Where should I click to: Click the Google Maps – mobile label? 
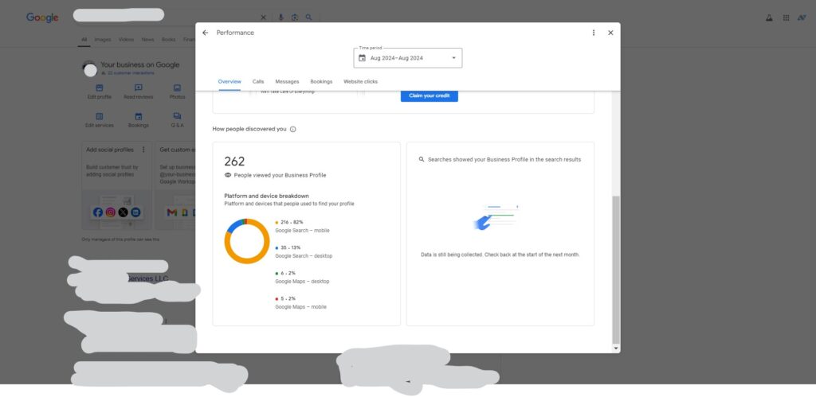(300, 307)
